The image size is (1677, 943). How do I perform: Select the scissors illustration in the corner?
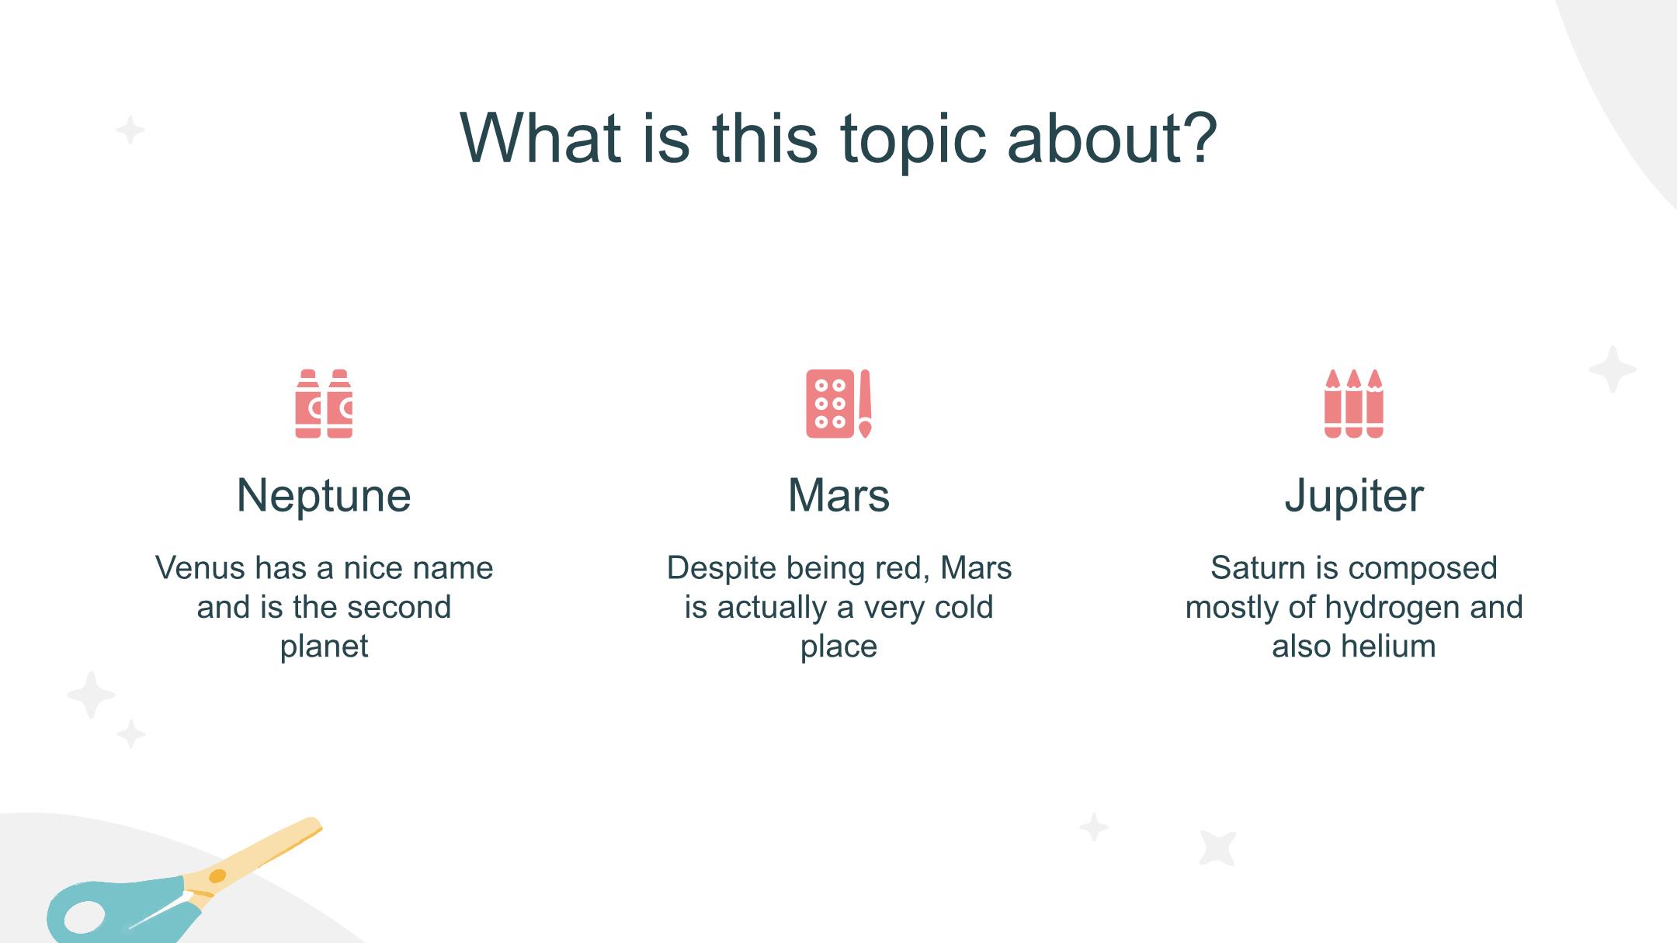tap(185, 880)
